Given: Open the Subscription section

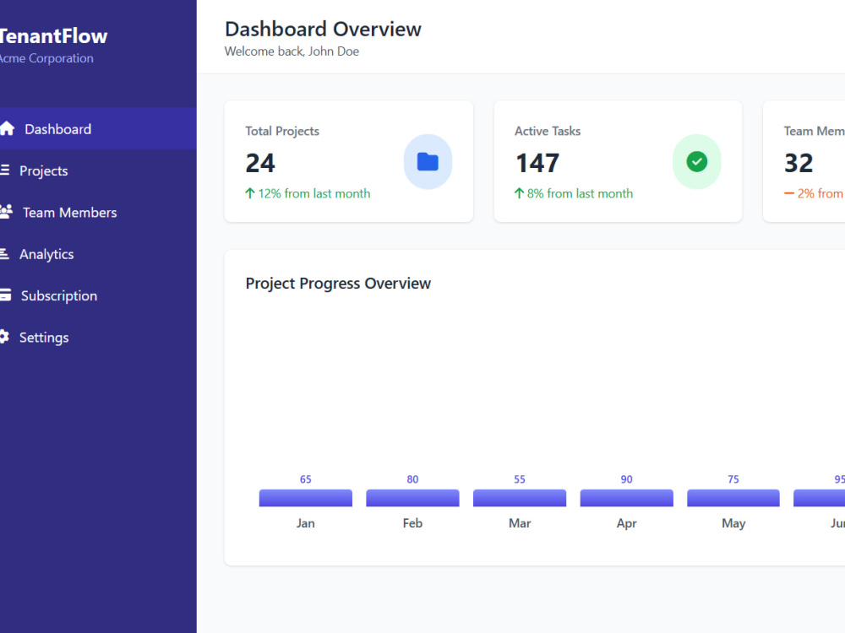Looking at the screenshot, I should point(98,295).
